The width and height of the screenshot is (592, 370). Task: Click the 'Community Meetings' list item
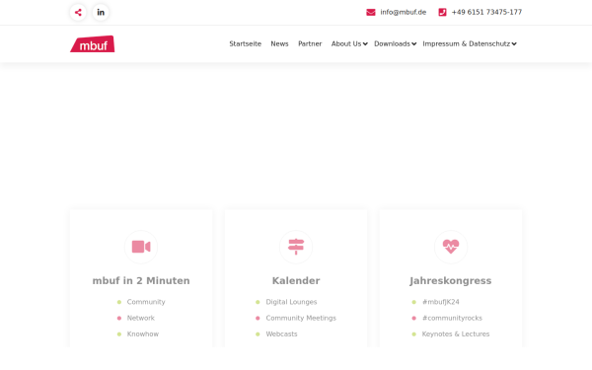(301, 318)
